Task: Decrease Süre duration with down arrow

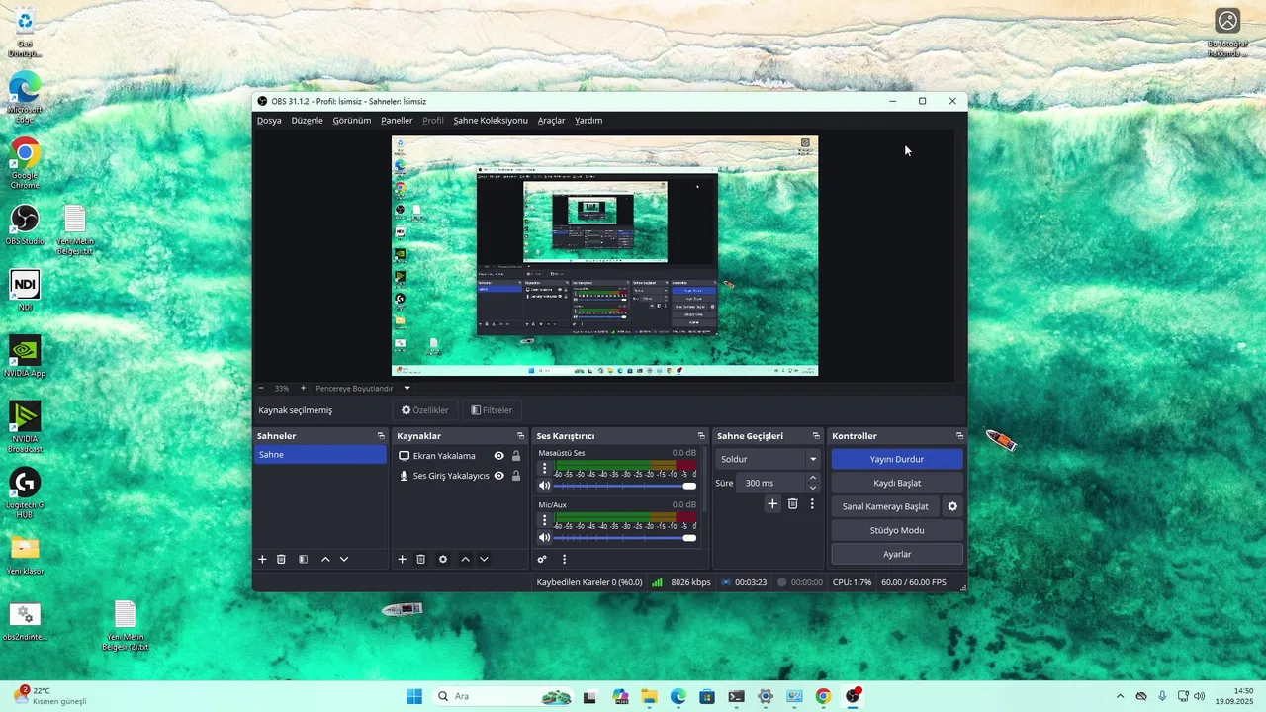Action: [813, 488]
